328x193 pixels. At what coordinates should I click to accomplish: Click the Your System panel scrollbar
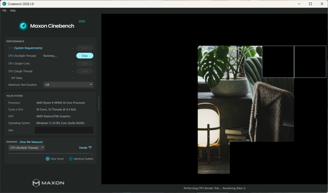(x=99, y=103)
